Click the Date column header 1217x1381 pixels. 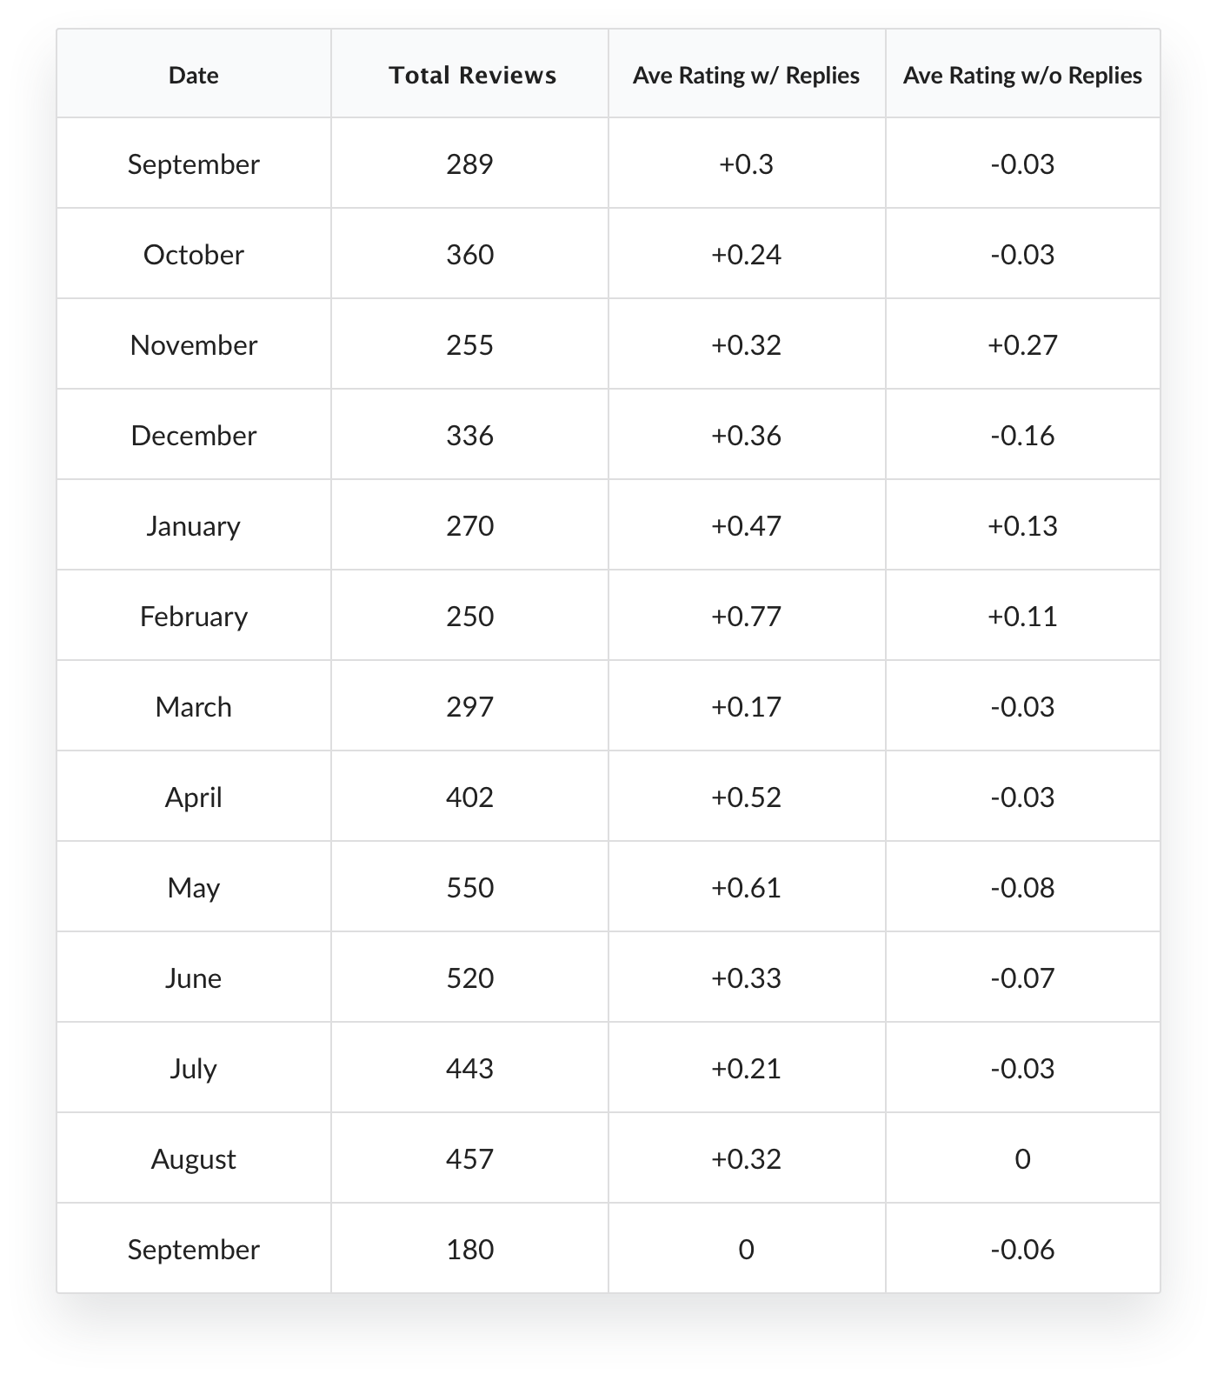click(x=193, y=76)
